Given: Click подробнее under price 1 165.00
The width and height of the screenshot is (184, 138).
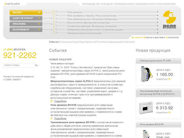Looking at the screenshot, I should pos(162,79).
